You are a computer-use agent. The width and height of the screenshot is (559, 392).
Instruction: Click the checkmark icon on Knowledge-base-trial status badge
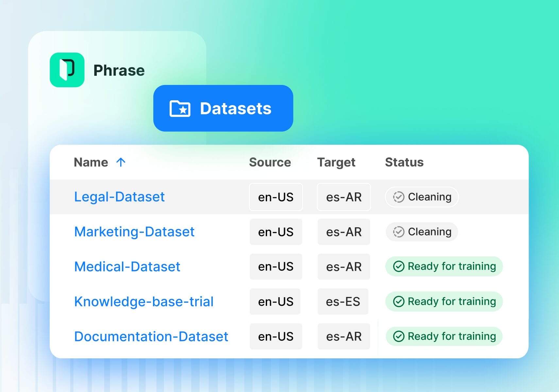pyautogui.click(x=399, y=301)
